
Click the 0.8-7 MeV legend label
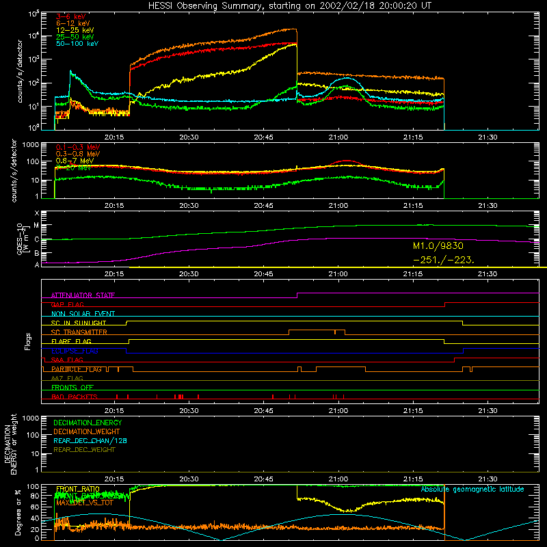[75, 161]
